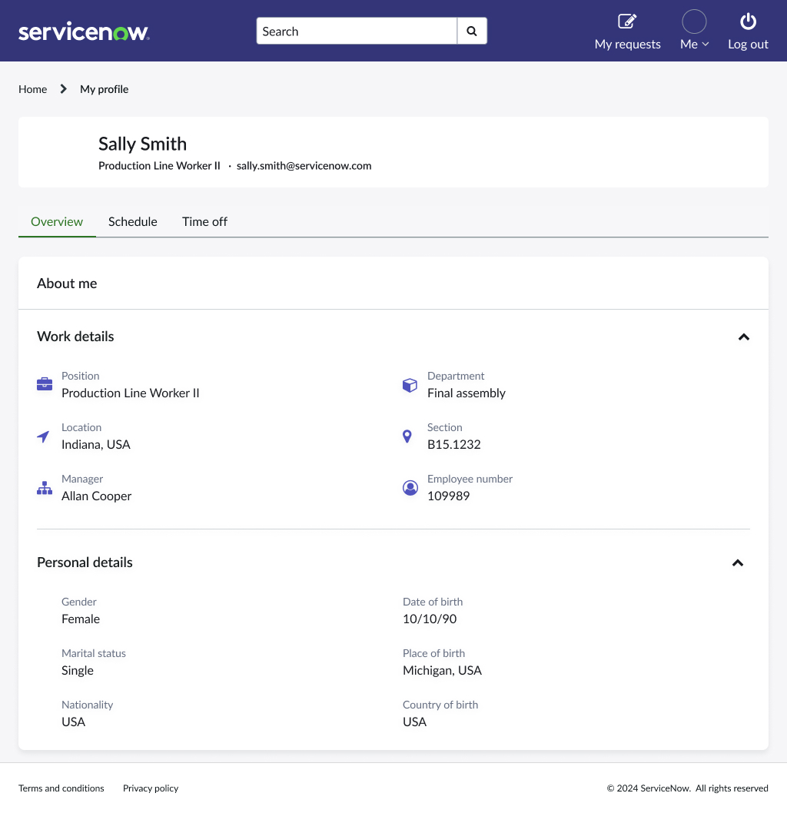Switch to the Schedule tab

[133, 221]
